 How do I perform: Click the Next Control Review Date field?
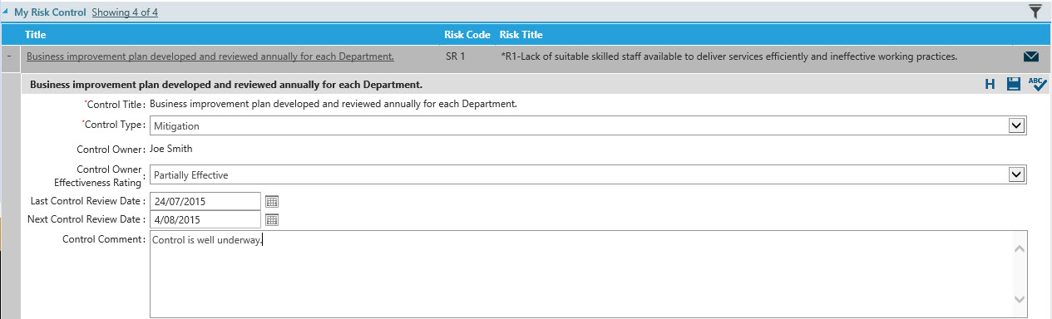(x=205, y=220)
